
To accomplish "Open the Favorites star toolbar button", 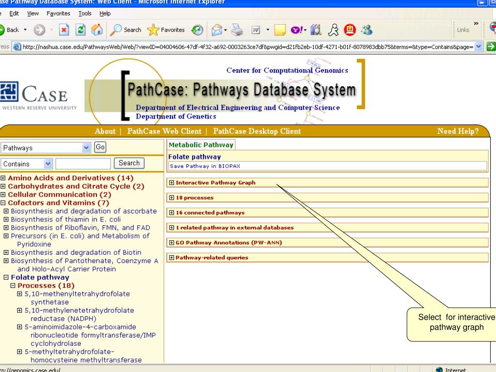I will coord(166,30).
